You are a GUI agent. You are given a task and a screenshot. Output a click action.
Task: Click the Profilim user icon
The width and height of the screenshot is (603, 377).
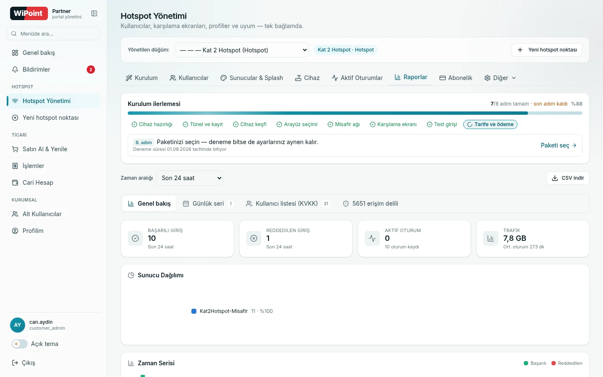tap(15, 231)
